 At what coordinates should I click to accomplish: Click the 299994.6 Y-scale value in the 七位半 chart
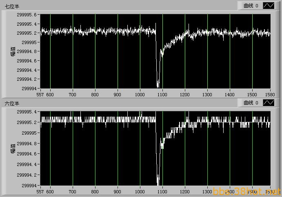27,61
